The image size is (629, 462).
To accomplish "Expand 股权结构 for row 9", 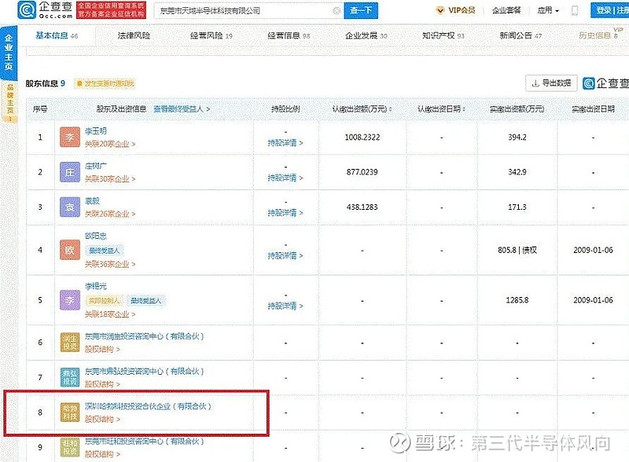I will [x=102, y=454].
